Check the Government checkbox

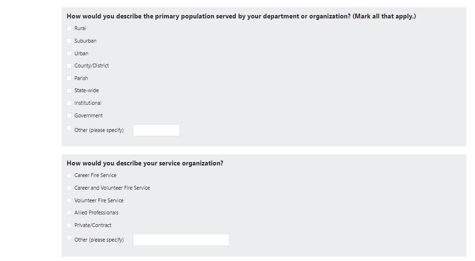point(69,115)
